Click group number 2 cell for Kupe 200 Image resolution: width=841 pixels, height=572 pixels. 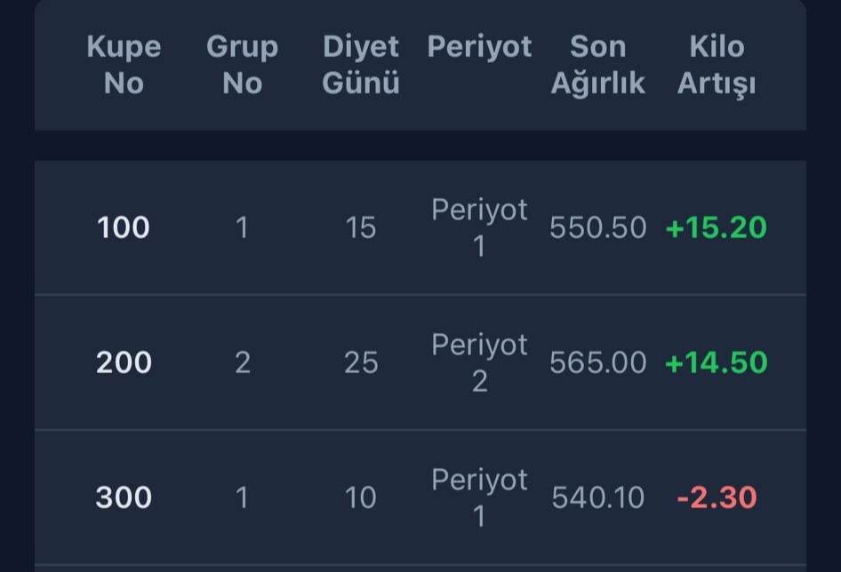(x=242, y=362)
